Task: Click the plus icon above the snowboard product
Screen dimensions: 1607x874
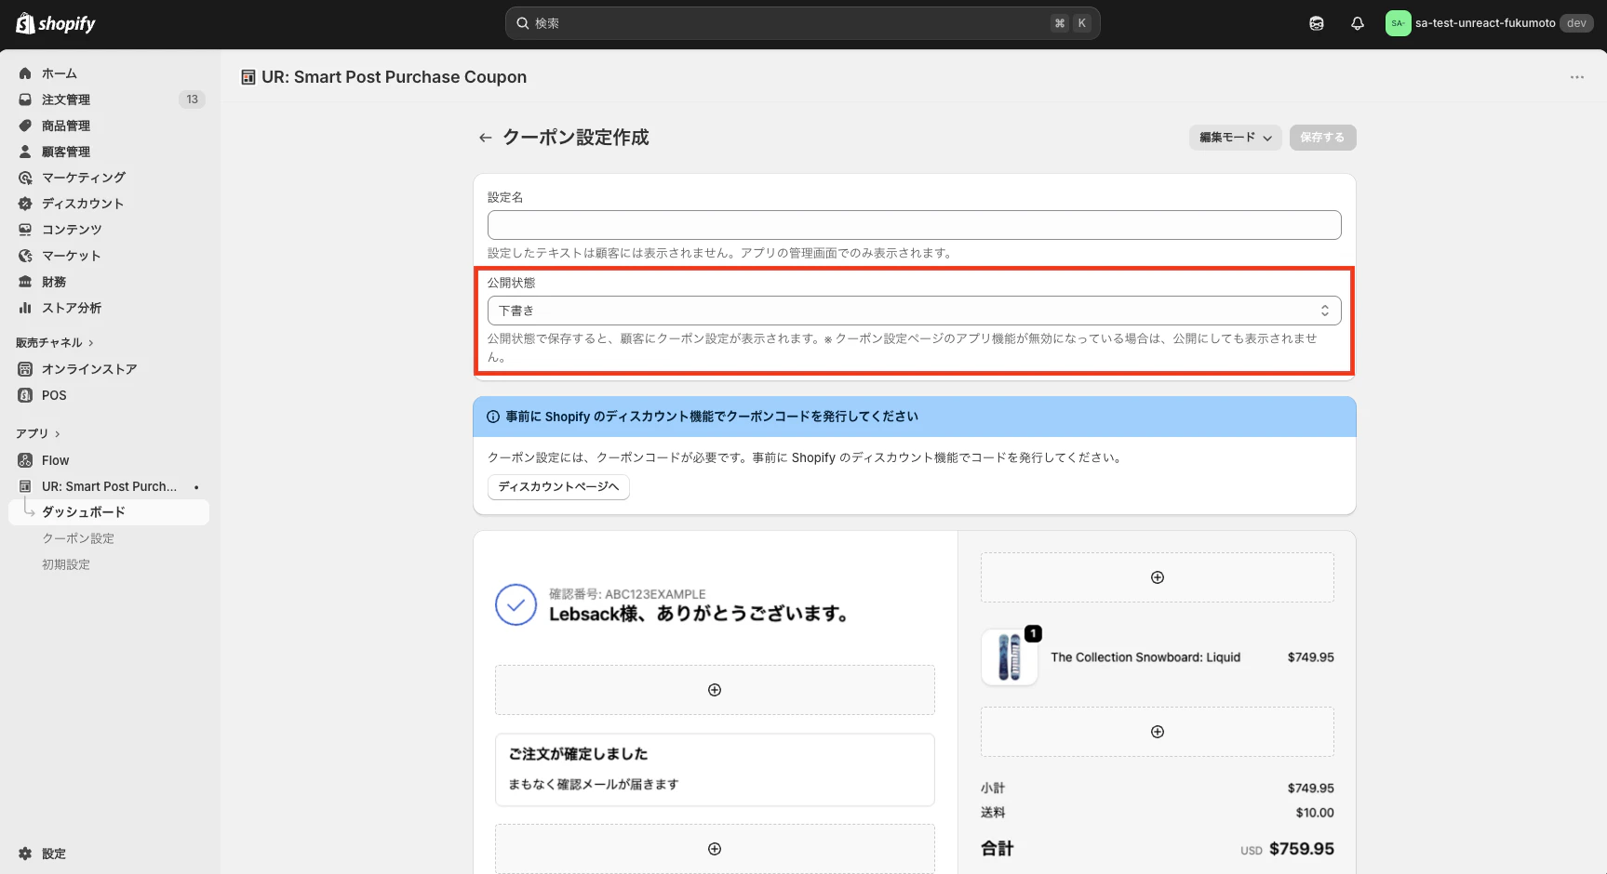Action: tap(1158, 577)
